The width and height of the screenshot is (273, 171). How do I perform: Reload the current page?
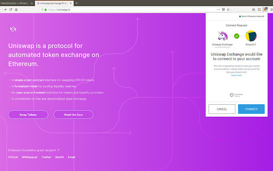pyautogui.click(x=11, y=9)
